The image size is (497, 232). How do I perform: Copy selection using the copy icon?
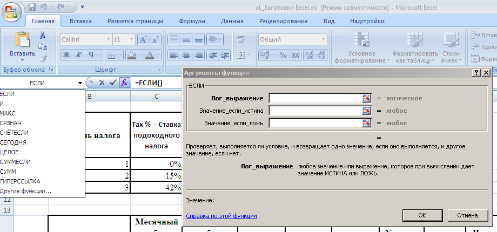tap(43, 47)
